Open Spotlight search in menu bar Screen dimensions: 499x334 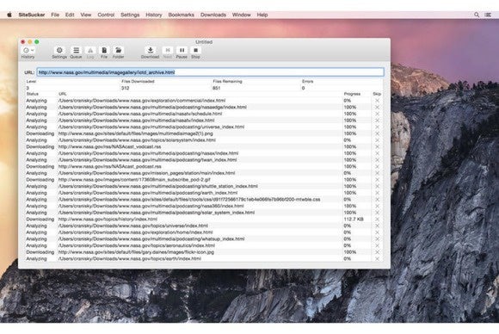pyautogui.click(x=477, y=15)
